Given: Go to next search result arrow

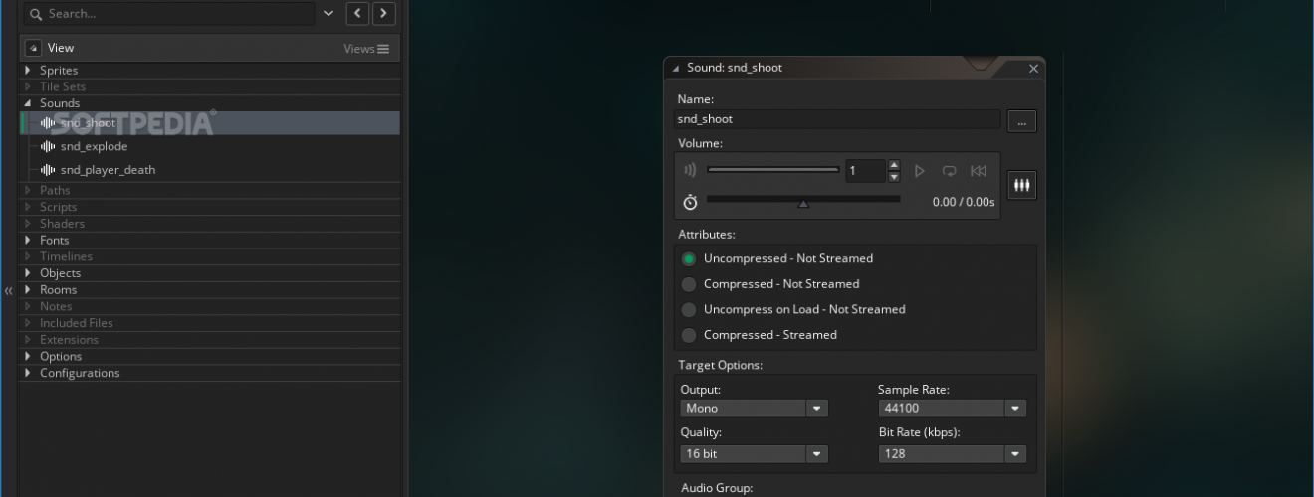Looking at the screenshot, I should pyautogui.click(x=383, y=14).
